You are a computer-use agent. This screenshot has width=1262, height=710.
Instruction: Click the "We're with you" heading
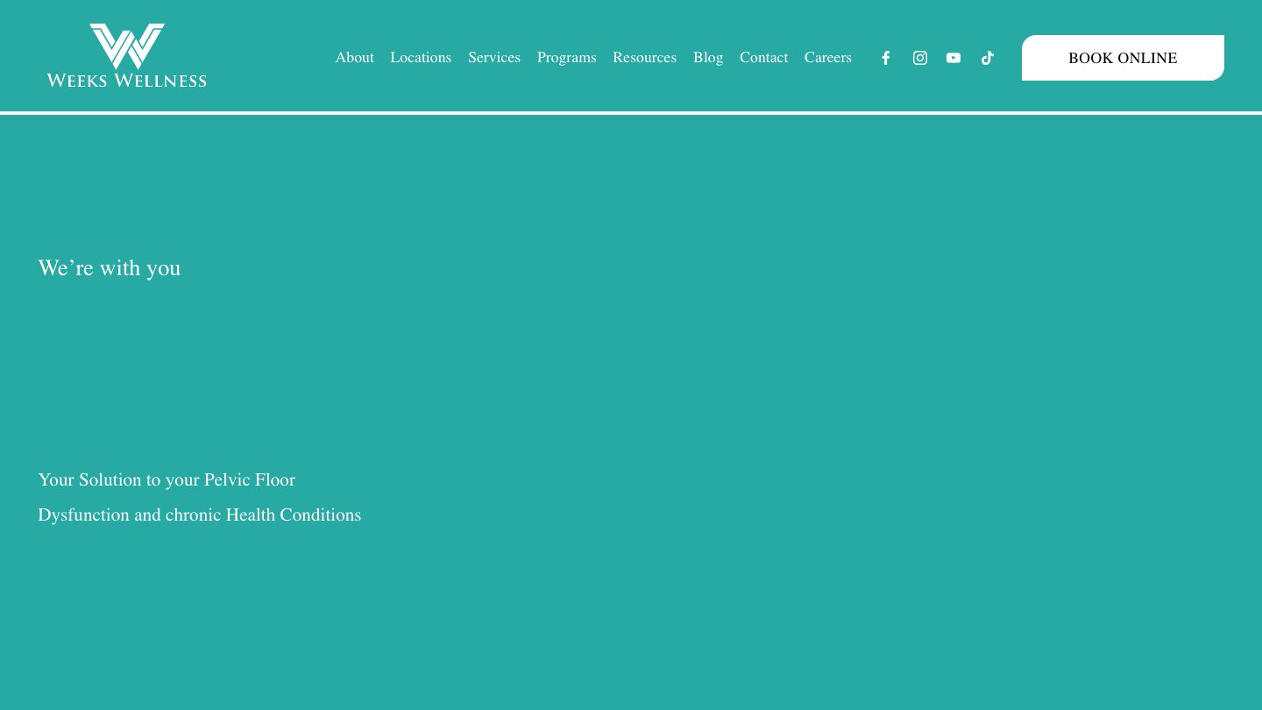tap(110, 268)
